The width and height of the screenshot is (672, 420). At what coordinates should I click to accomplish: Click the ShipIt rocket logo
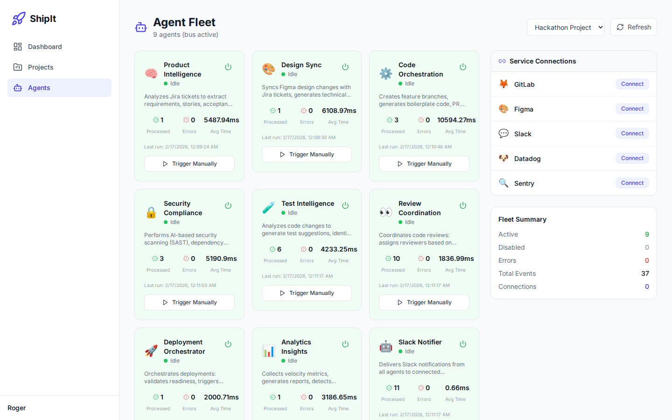[19, 19]
